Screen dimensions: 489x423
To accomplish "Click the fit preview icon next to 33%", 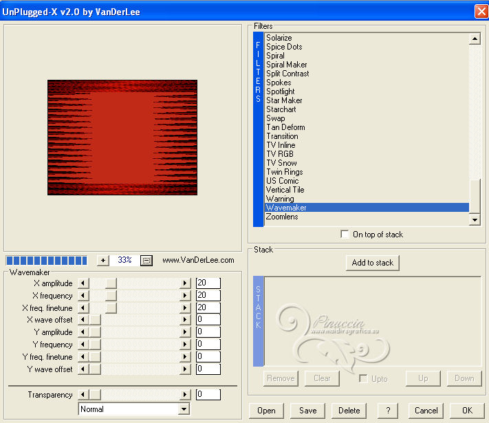I will tap(146, 260).
